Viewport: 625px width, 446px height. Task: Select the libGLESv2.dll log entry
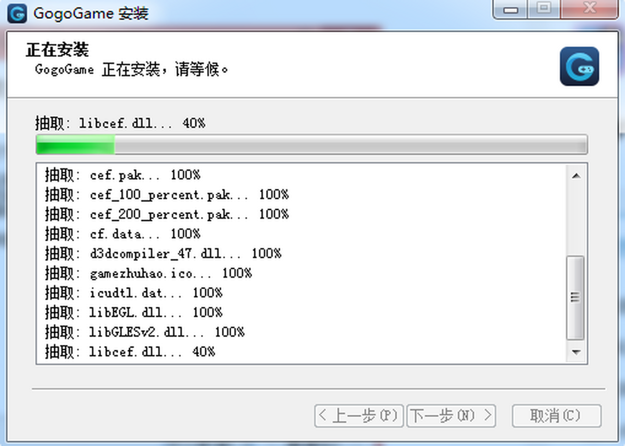144,332
